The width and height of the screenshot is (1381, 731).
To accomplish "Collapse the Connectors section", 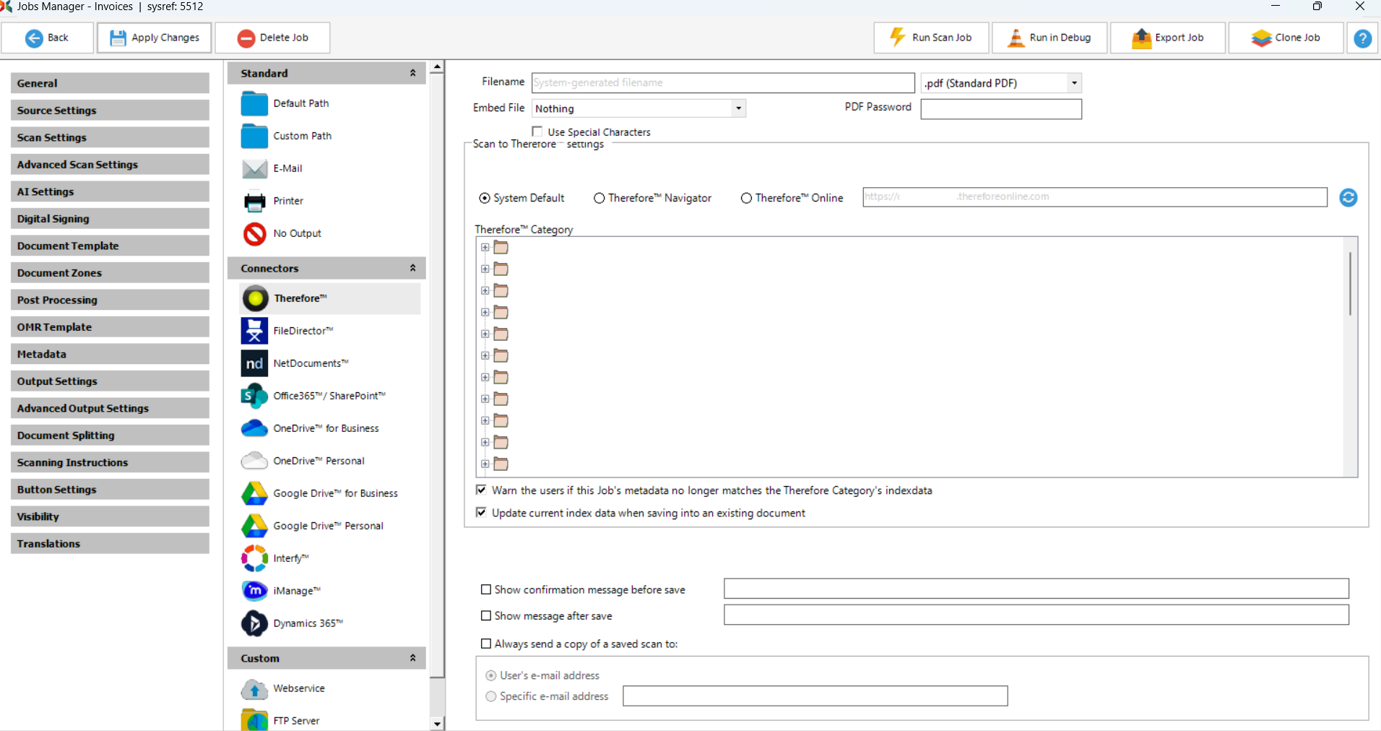I will point(412,268).
